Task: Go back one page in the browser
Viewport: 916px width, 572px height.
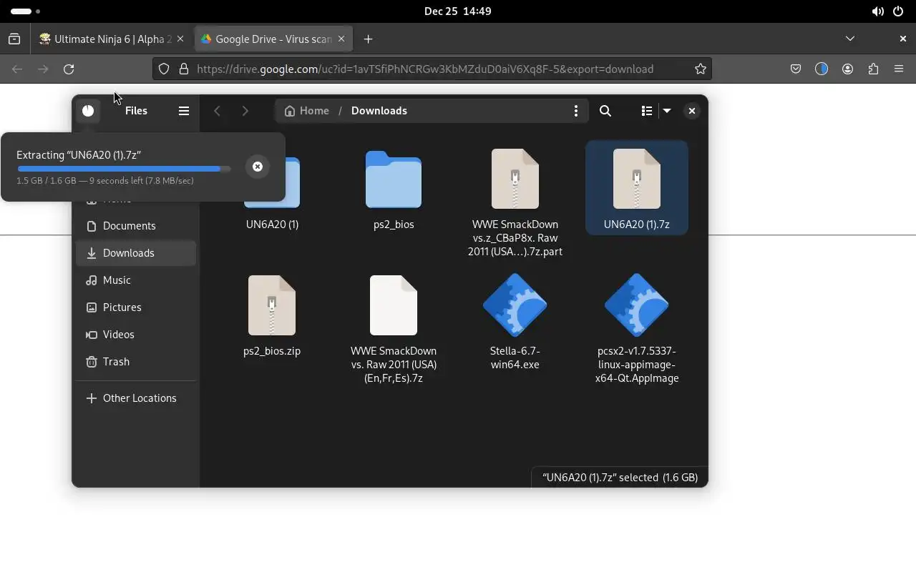Action: [x=17, y=69]
